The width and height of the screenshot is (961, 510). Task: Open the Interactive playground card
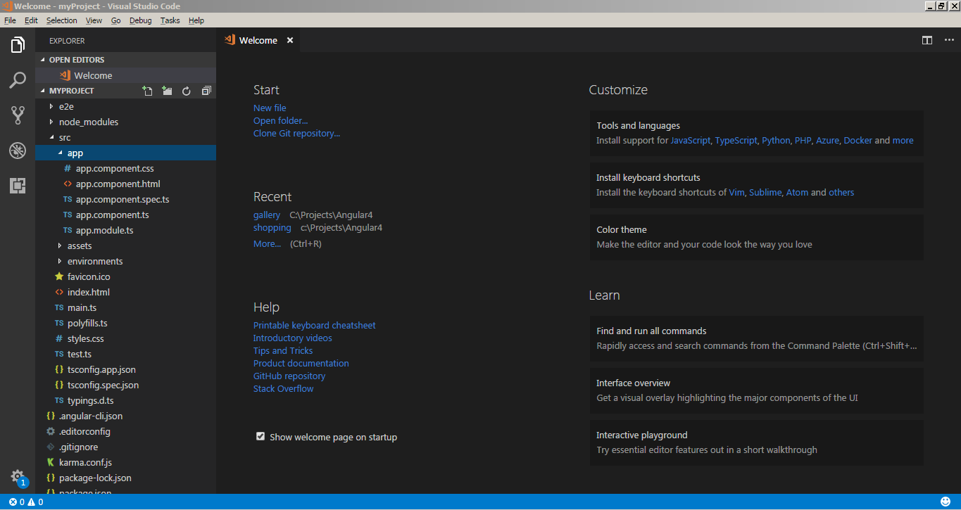click(757, 442)
